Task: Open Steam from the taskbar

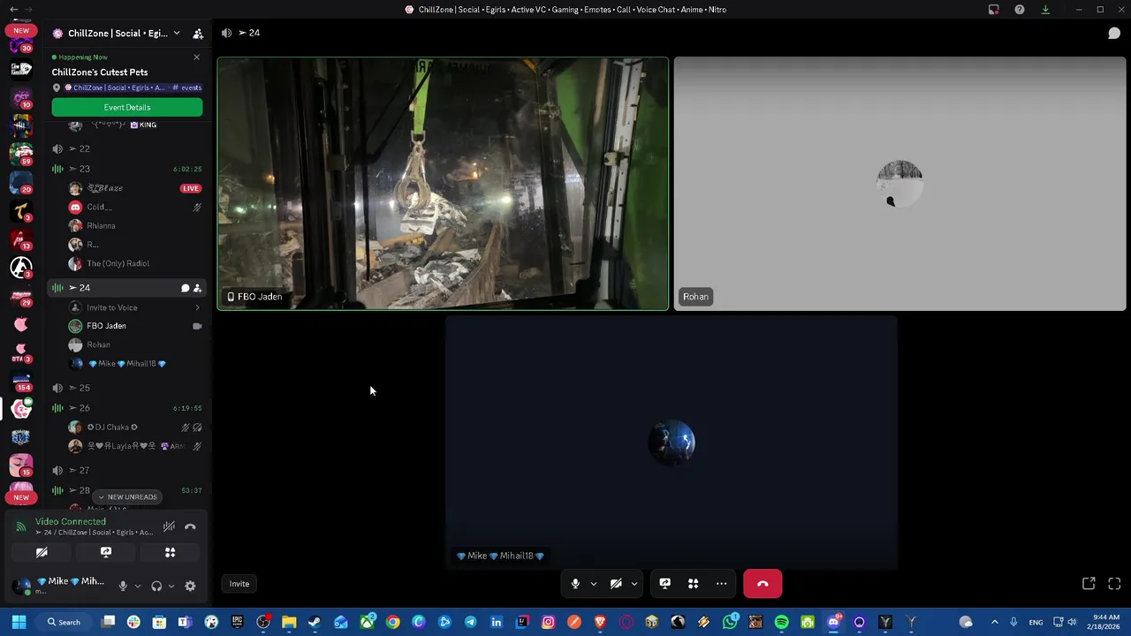Action: pos(315,622)
